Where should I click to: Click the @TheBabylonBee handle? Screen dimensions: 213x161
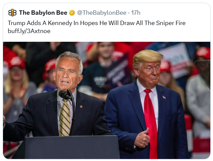pos(102,13)
